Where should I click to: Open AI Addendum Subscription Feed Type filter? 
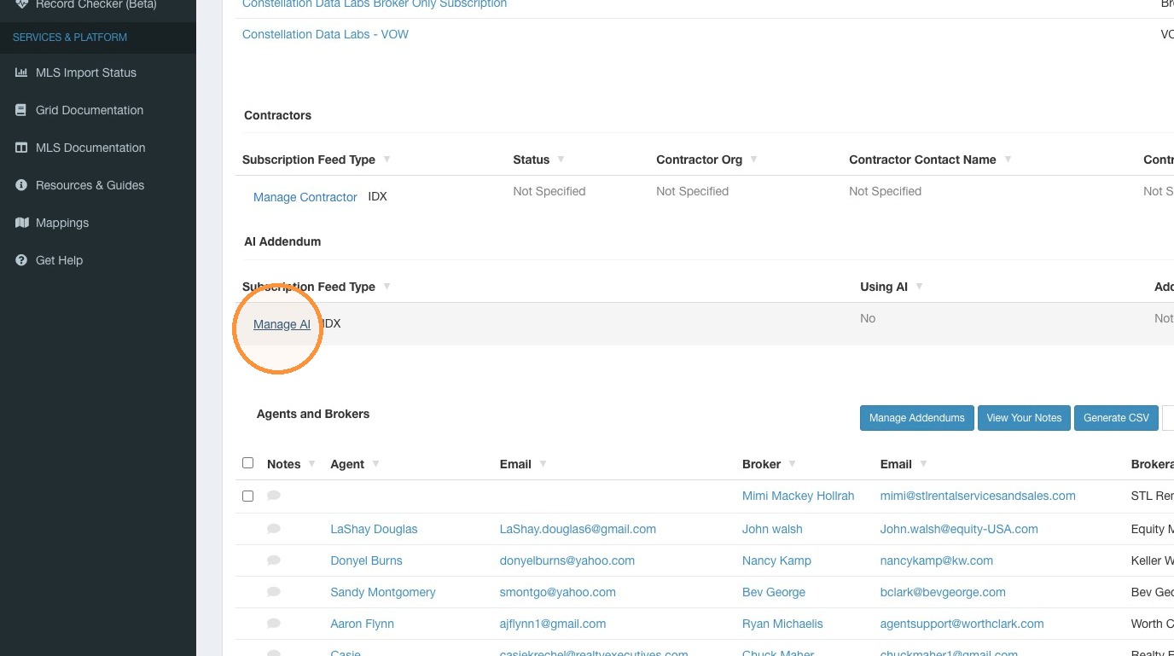tap(386, 287)
